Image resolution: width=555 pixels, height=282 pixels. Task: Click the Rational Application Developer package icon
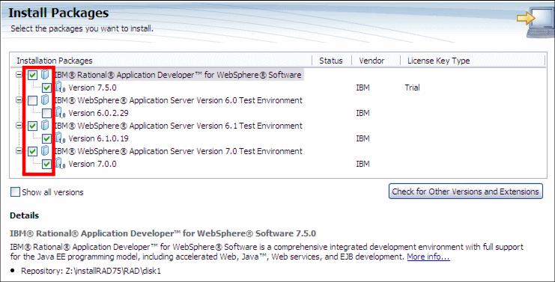click(45, 75)
